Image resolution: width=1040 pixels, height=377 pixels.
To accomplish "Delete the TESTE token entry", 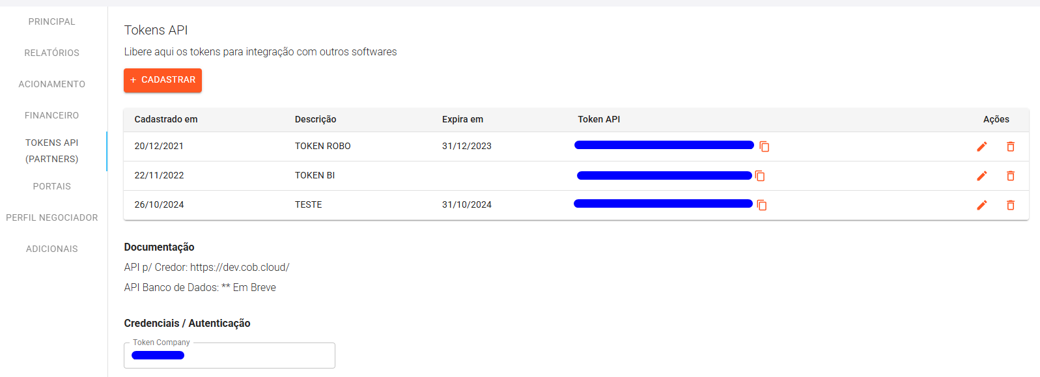I will [x=1011, y=205].
